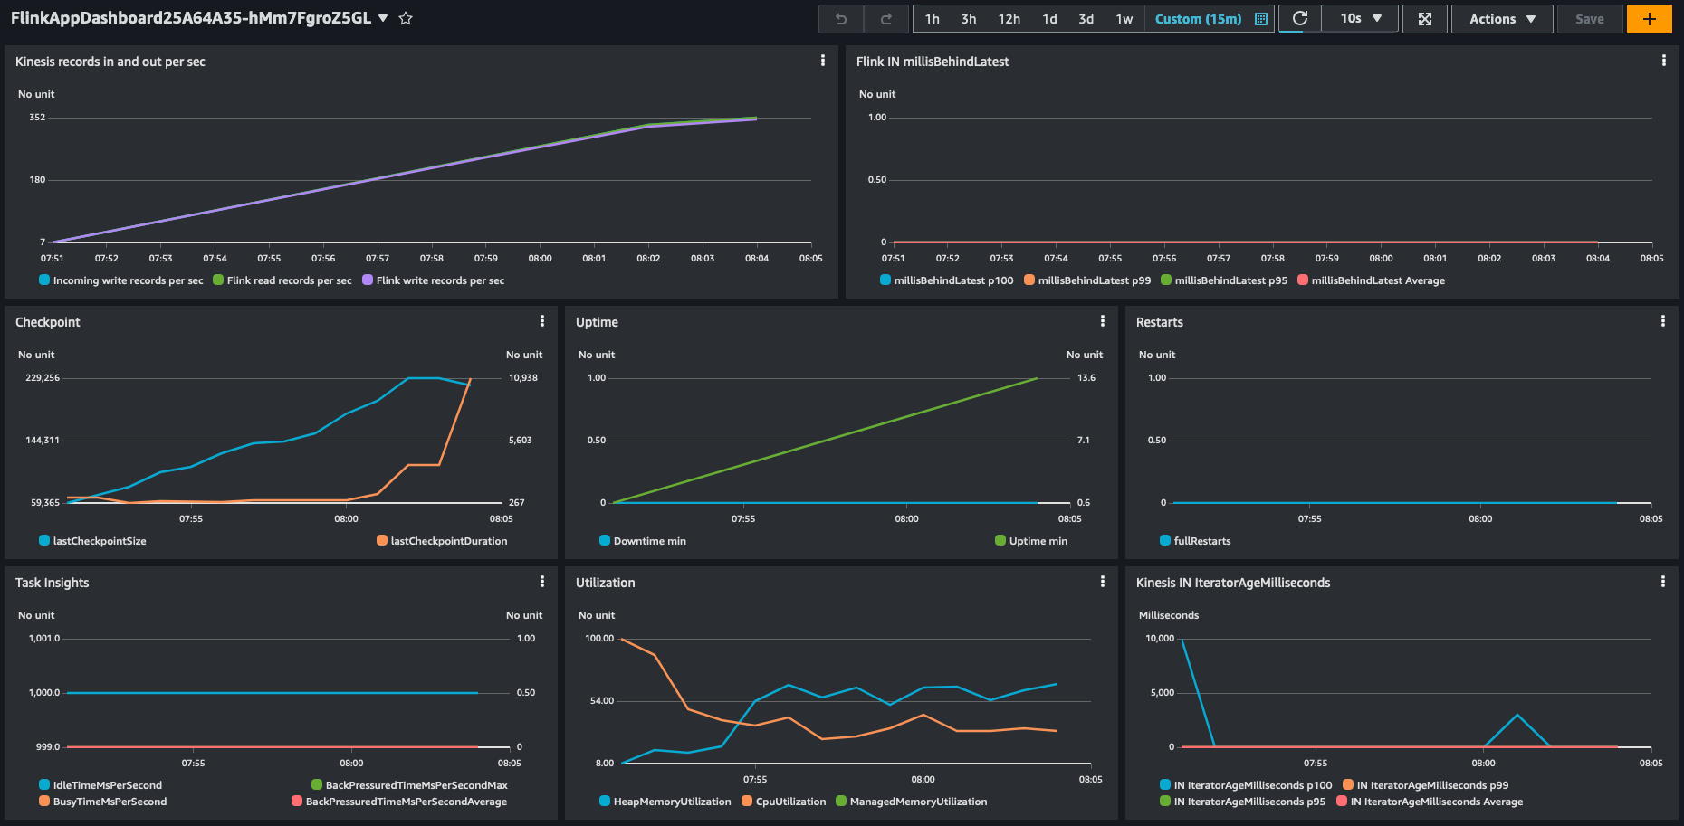
Task: Click the green Uptime min color swatch
Action: tap(1000, 541)
